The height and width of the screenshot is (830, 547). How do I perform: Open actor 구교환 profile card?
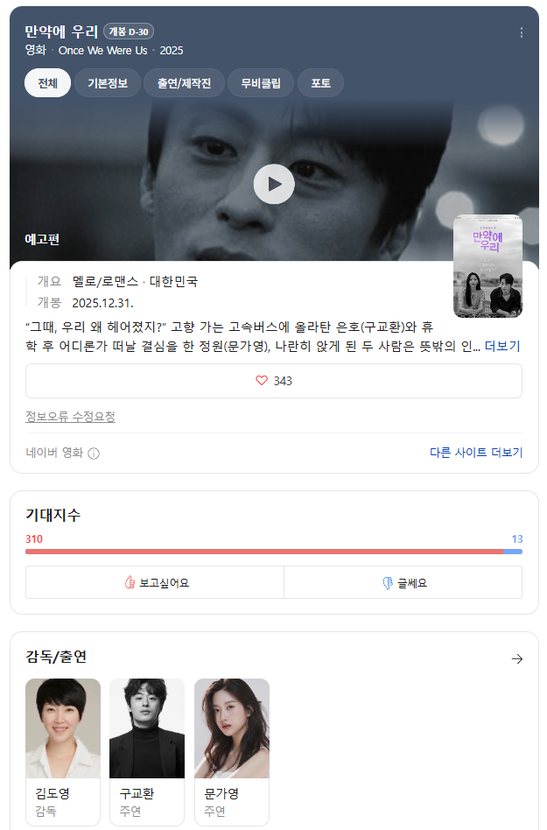coord(147,751)
